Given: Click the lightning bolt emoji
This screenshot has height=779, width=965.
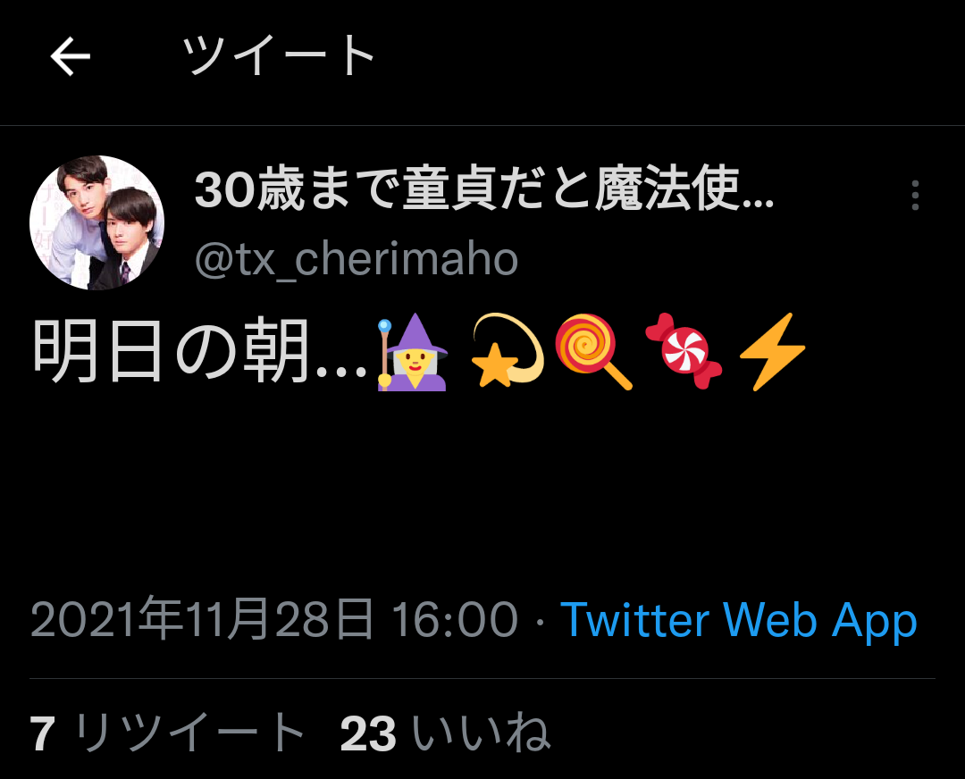Looking at the screenshot, I should (772, 351).
